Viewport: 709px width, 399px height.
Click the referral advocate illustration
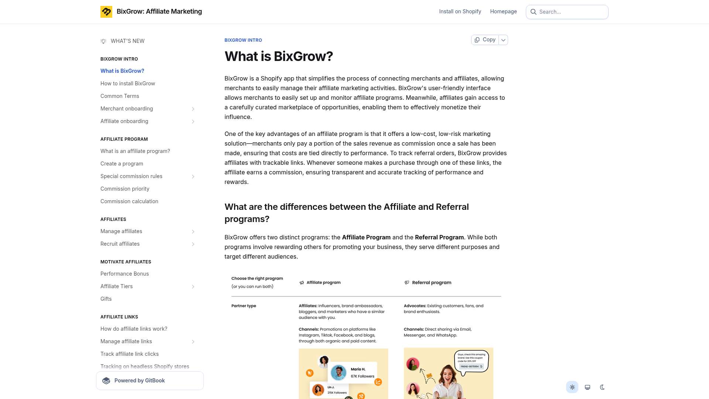(x=448, y=373)
